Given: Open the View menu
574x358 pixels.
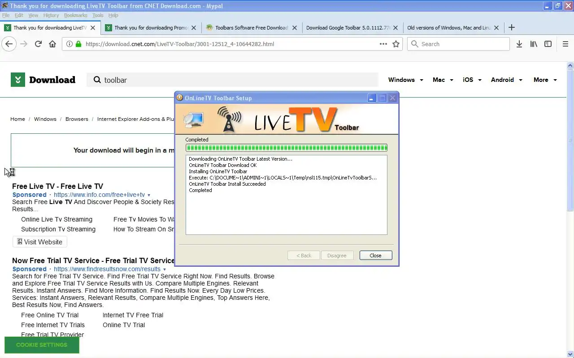Looking at the screenshot, I should click(33, 15).
